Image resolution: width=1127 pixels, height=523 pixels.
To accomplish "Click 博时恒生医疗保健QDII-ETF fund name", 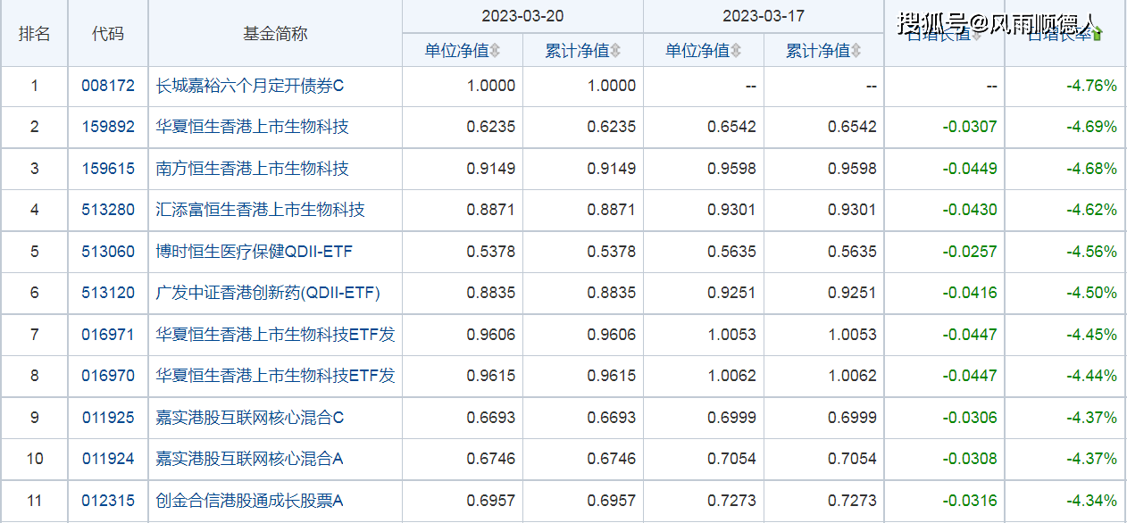I will [x=254, y=252].
